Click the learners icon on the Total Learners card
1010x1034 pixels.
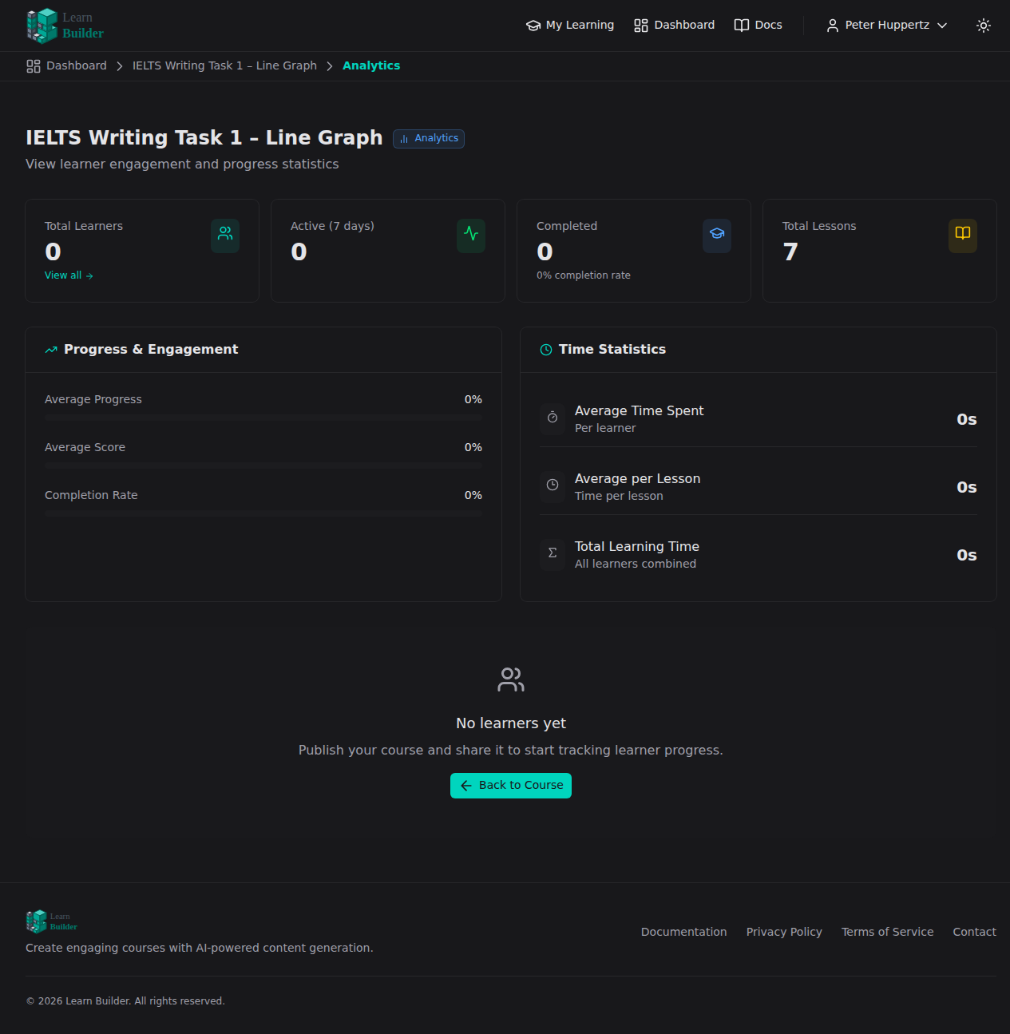(224, 236)
